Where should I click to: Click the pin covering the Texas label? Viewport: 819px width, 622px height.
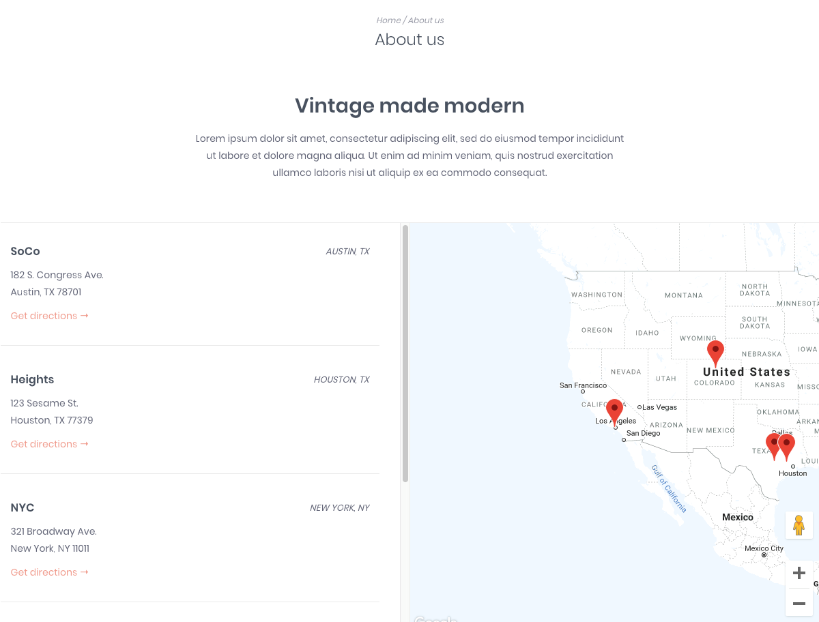pyautogui.click(x=772, y=445)
